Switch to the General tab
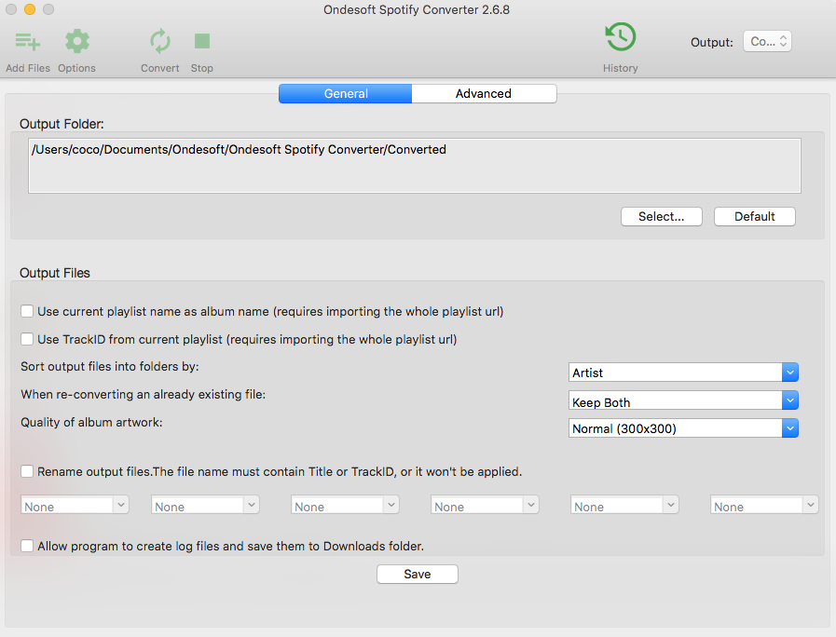 [x=346, y=94]
